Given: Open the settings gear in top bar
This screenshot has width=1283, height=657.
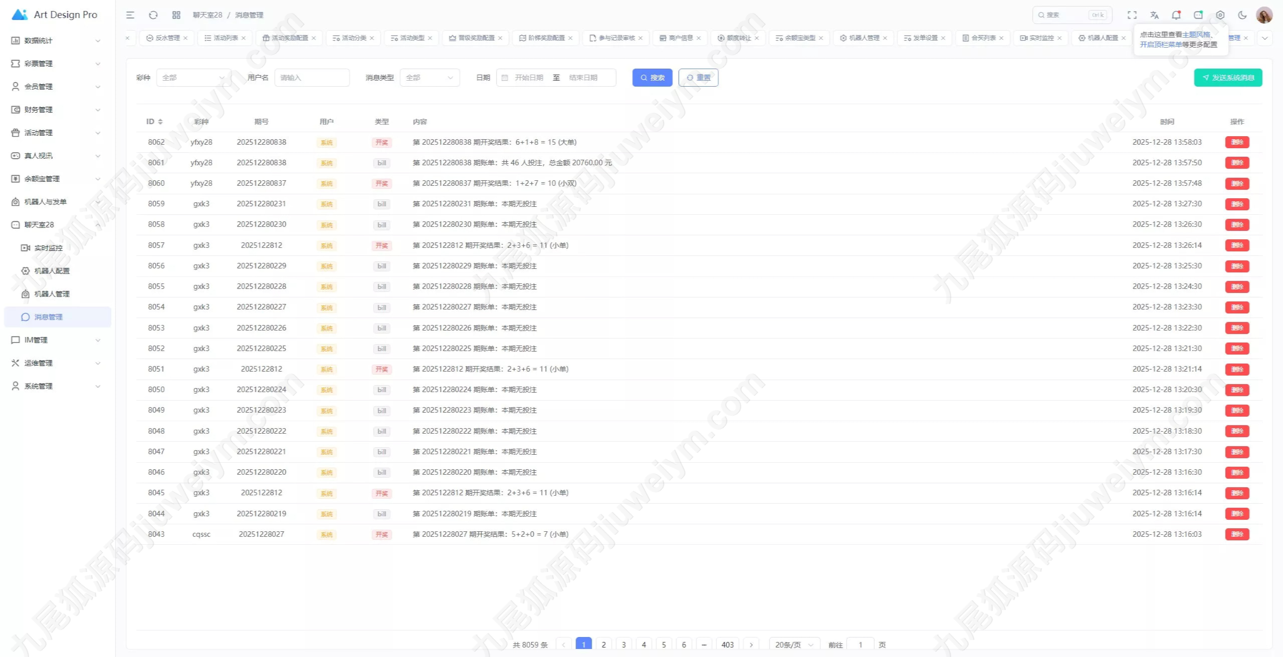Looking at the screenshot, I should [x=1220, y=15].
